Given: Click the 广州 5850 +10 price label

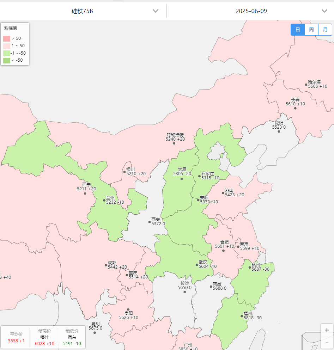Looking at the screenshot, I should [x=188, y=346].
